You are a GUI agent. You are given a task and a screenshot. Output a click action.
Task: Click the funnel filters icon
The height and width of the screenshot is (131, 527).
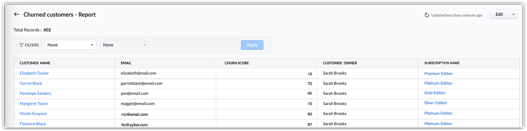(x=21, y=45)
